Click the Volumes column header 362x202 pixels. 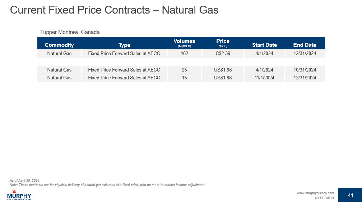coord(184,43)
